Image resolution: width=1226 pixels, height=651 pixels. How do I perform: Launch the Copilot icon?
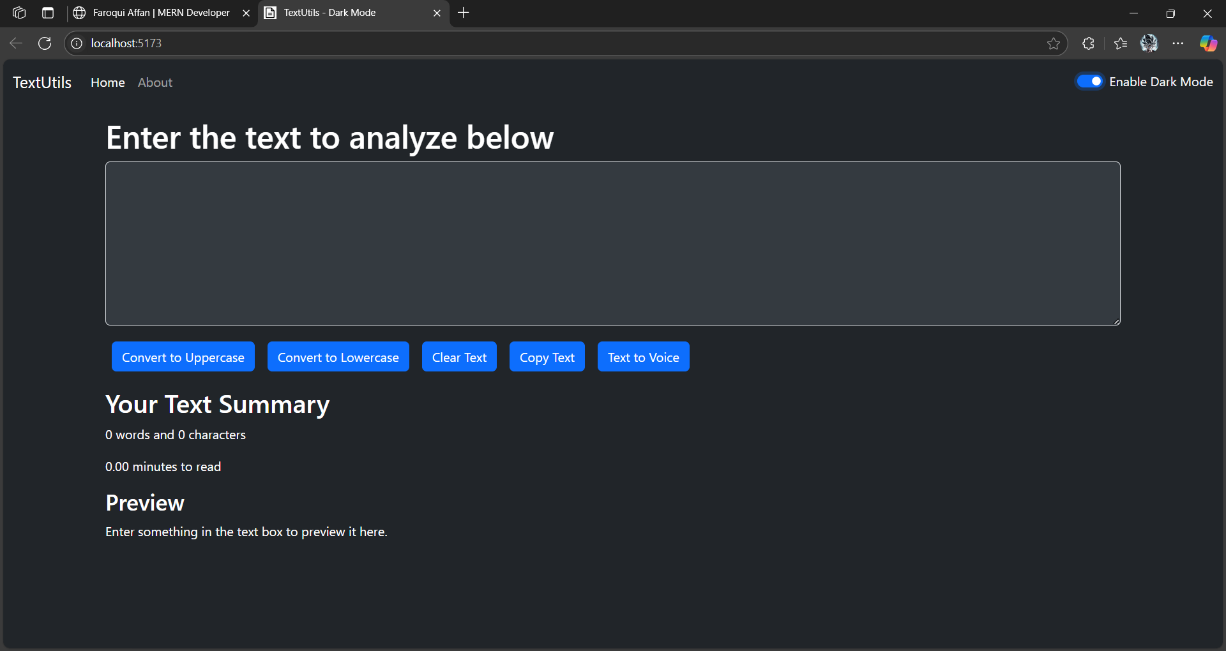[1208, 43]
